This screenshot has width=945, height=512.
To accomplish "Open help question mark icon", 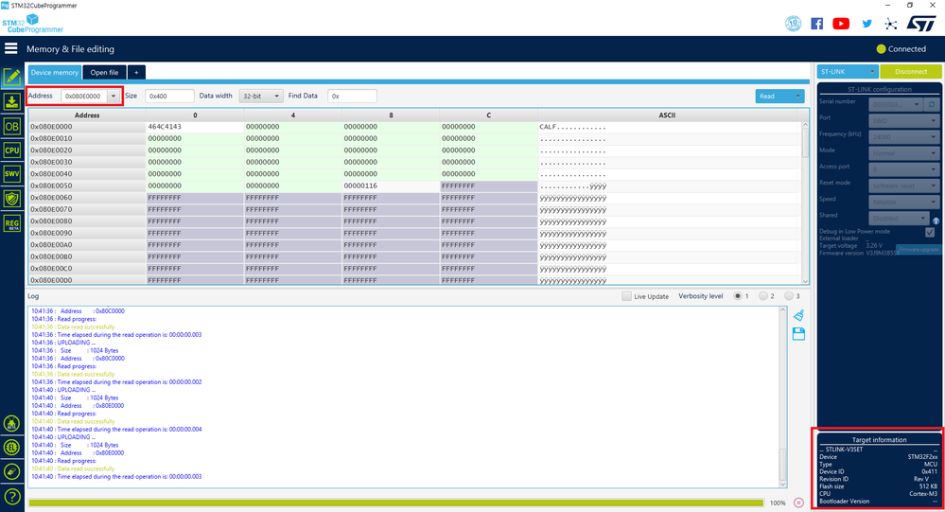I will click(x=11, y=497).
